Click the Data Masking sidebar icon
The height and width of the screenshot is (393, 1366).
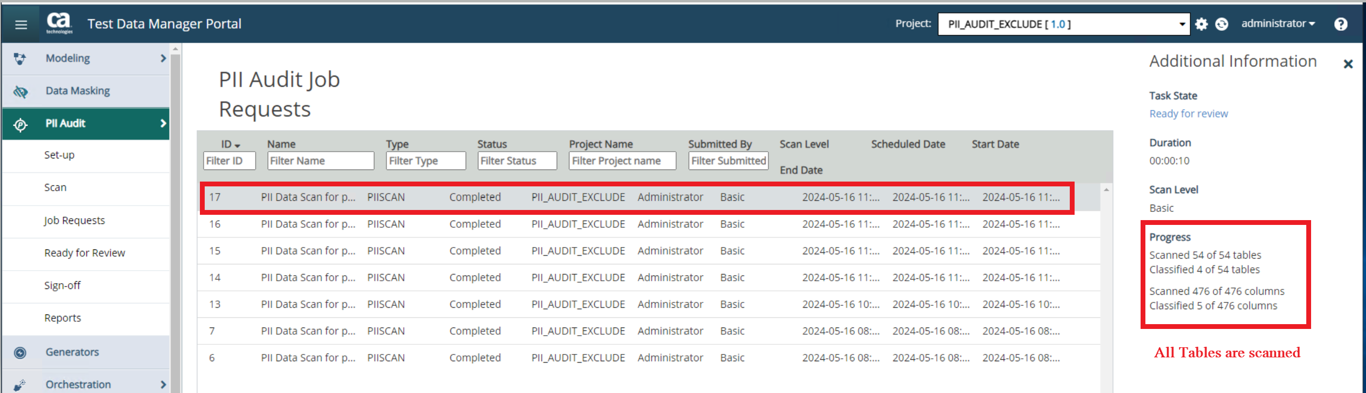point(20,91)
